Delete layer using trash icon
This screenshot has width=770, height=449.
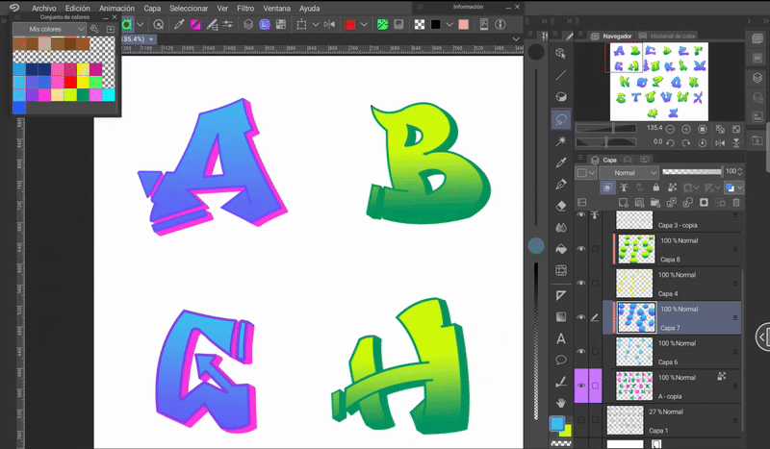point(736,203)
